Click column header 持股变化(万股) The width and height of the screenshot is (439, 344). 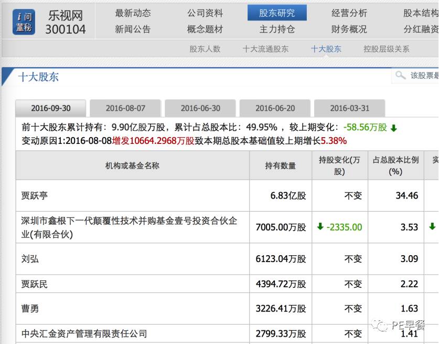(339, 165)
